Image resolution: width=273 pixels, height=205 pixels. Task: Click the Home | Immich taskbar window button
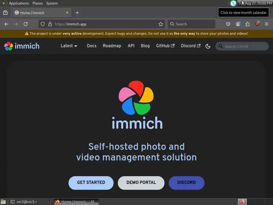click(x=77, y=202)
